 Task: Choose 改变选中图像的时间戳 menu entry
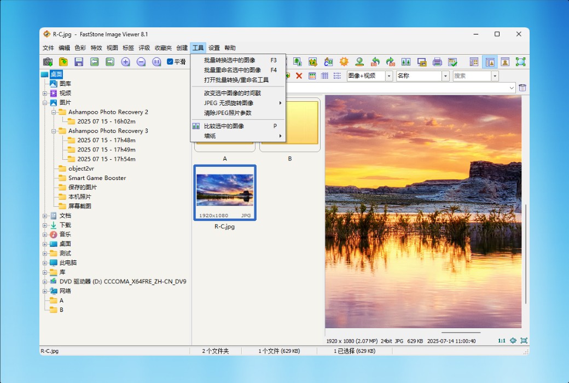(239, 94)
